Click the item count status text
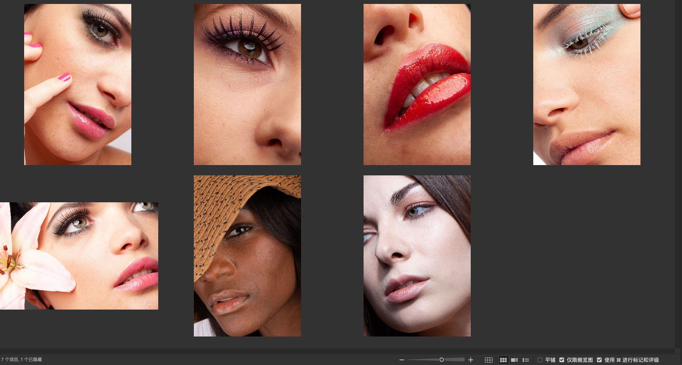The height and width of the screenshot is (365, 682). (x=22, y=360)
